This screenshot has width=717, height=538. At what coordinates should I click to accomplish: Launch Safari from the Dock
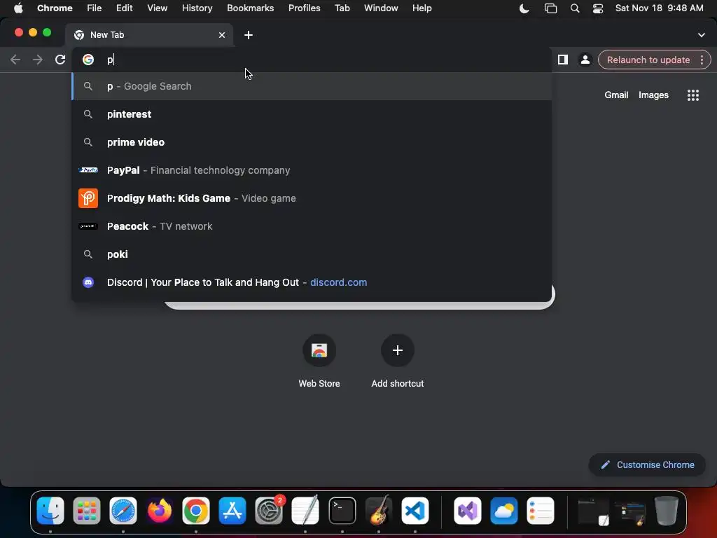(x=123, y=511)
